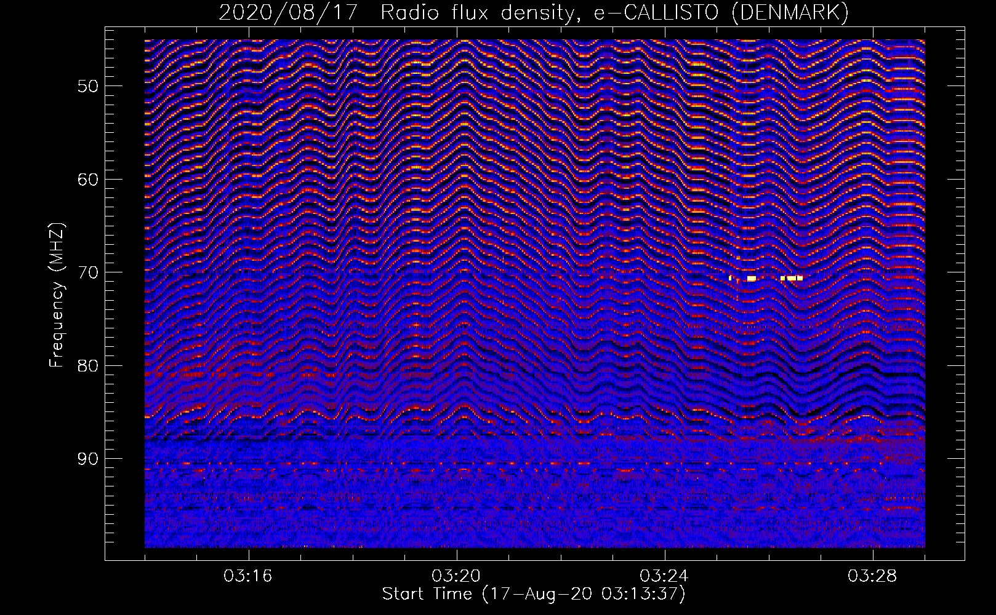Click the 03:24 time tick label

point(664,576)
